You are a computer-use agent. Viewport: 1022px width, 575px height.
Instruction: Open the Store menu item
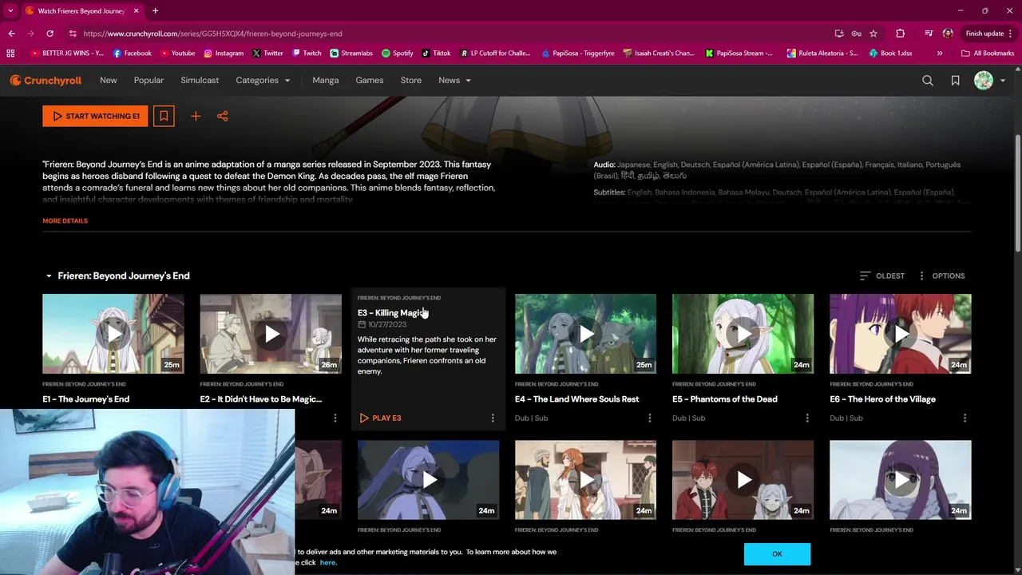click(411, 80)
